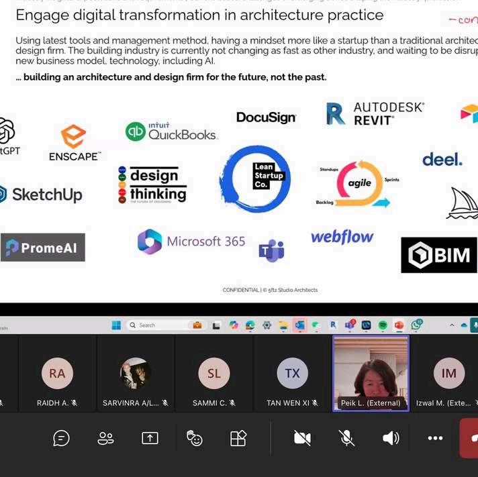Open Task View icon on shared taskbar
Screen dimensions: 478x477
[216, 325]
